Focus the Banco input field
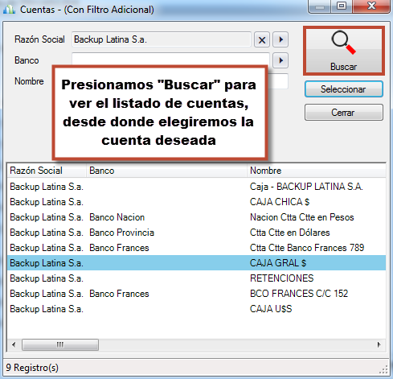The image size is (393, 379). pyautogui.click(x=170, y=60)
